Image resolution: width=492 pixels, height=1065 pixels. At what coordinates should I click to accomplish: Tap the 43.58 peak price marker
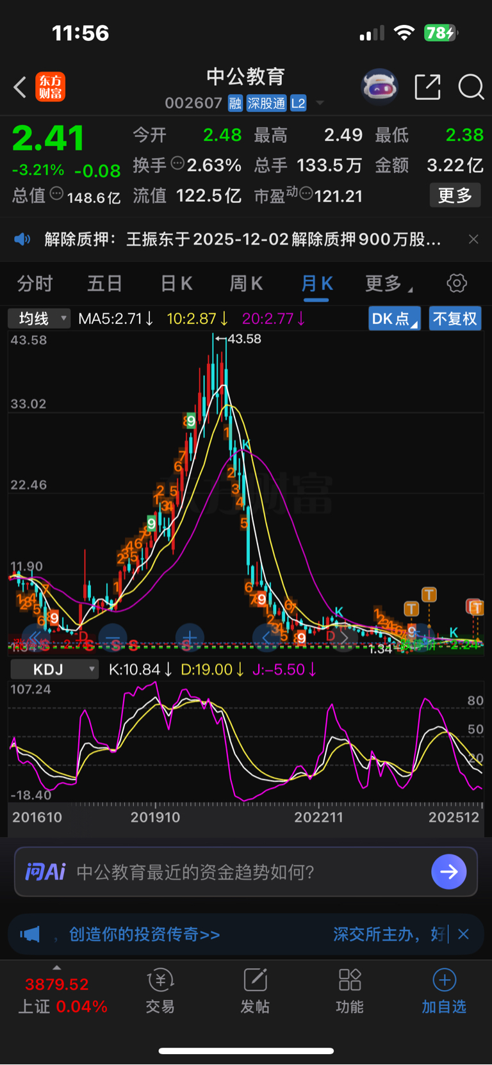click(238, 339)
